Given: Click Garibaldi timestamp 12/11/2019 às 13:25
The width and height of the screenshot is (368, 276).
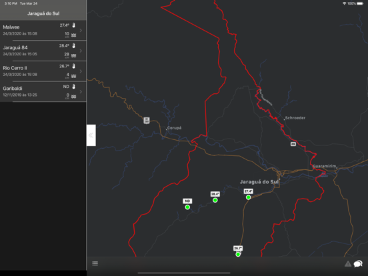Looking at the screenshot, I should click(x=20, y=95).
